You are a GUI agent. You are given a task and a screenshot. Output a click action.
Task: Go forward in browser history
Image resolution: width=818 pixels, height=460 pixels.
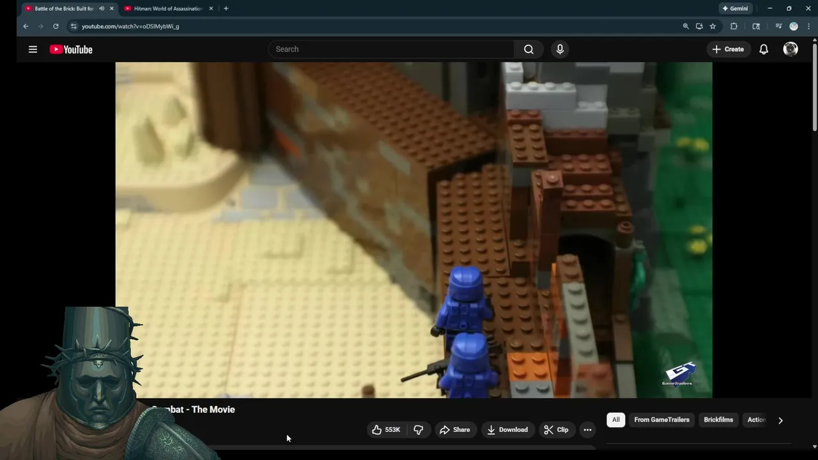40,26
